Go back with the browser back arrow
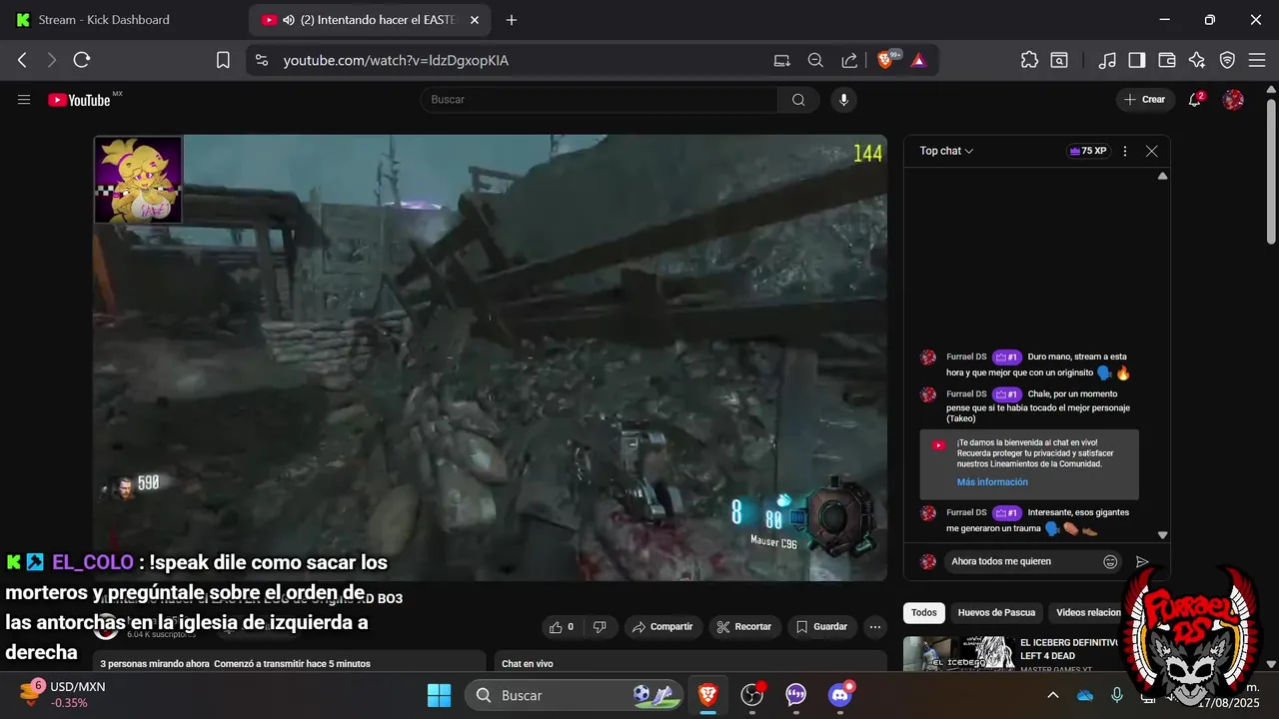This screenshot has height=719, width=1279. 22,60
